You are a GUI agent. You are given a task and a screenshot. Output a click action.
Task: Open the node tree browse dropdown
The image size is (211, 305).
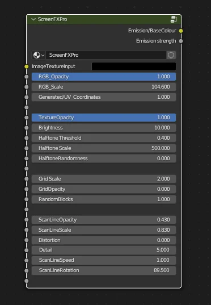point(39,55)
